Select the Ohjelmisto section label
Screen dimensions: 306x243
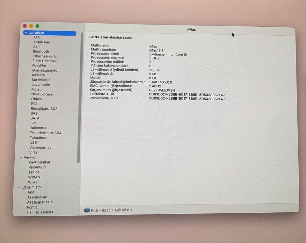[32, 187]
